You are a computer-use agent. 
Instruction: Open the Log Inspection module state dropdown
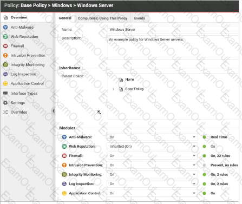152,184
